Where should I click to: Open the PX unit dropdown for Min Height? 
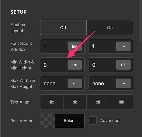point(123,65)
